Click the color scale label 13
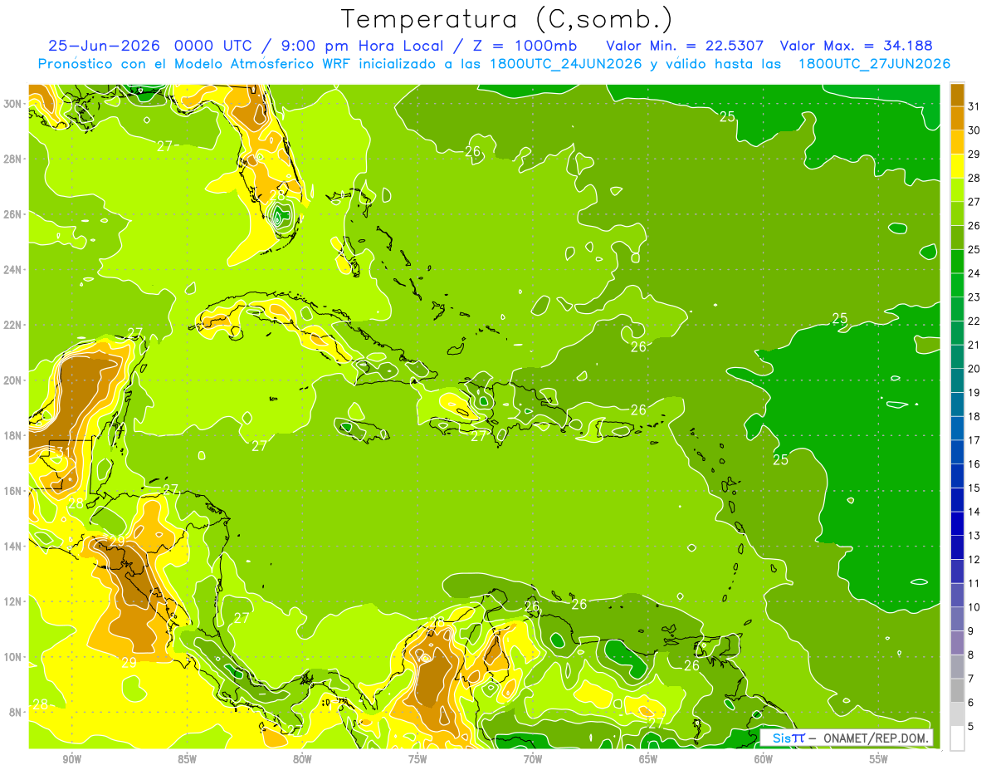996x770 pixels. (x=974, y=536)
